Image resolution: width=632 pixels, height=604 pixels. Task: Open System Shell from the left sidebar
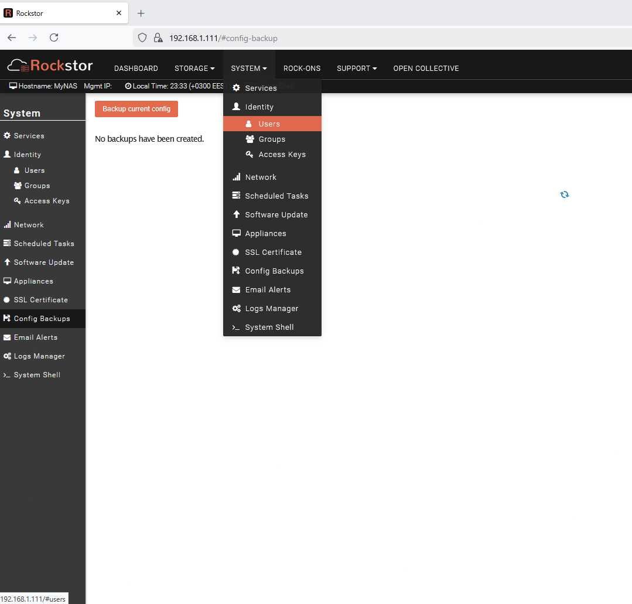[43, 374]
